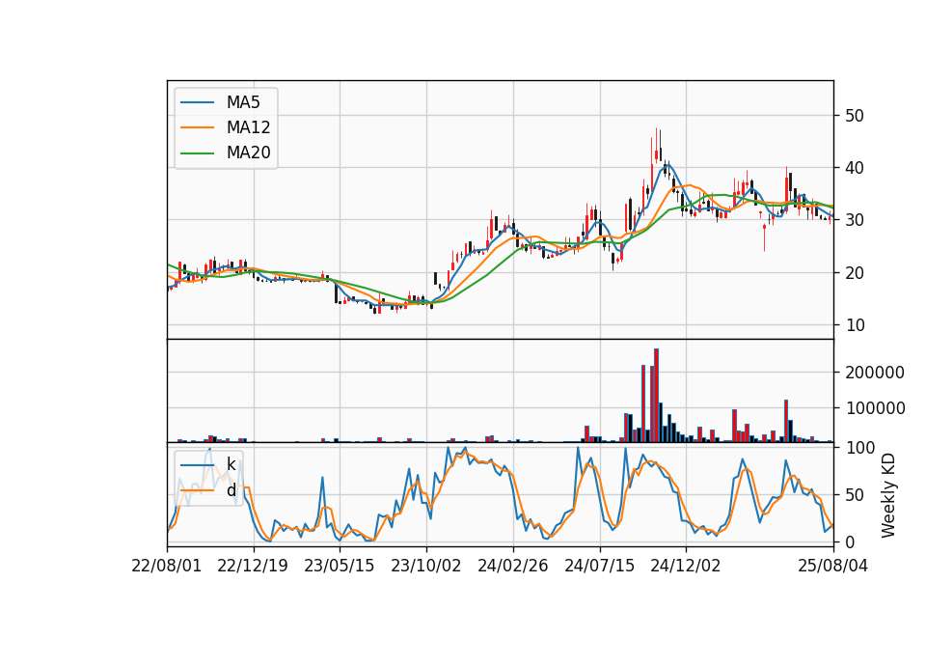Image resolution: width=926 pixels, height=666 pixels.
Task: Click the 24/12/02 date tick label
Action: 686,566
